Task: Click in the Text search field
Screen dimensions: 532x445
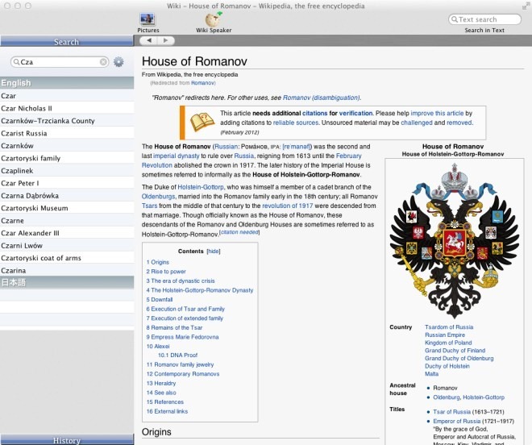Action: click(484, 19)
